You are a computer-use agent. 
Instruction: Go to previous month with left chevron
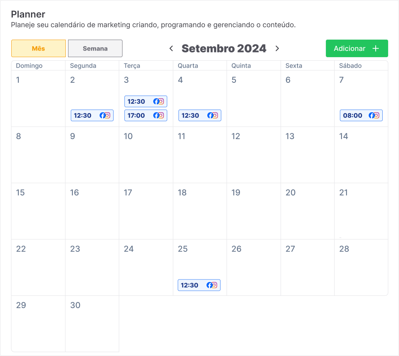pos(171,49)
